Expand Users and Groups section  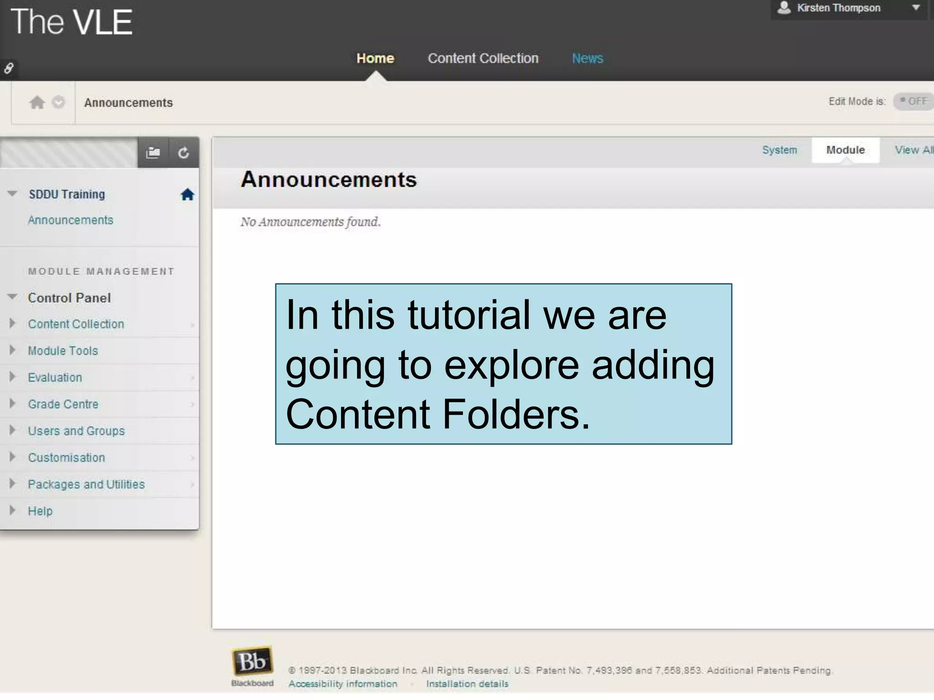click(x=12, y=430)
